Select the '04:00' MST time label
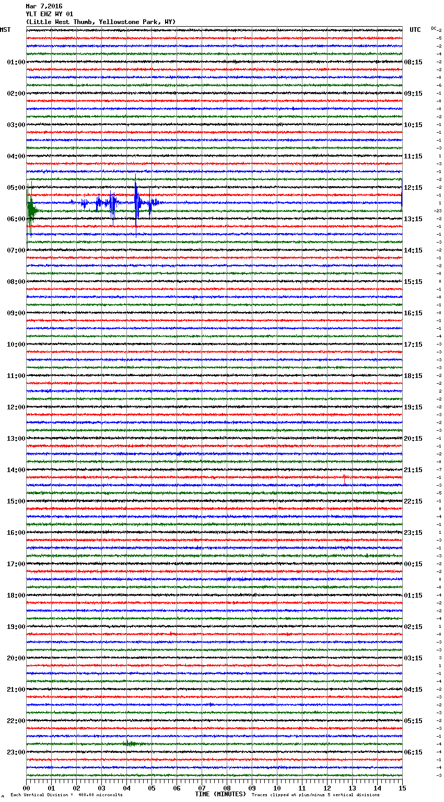 [16, 156]
